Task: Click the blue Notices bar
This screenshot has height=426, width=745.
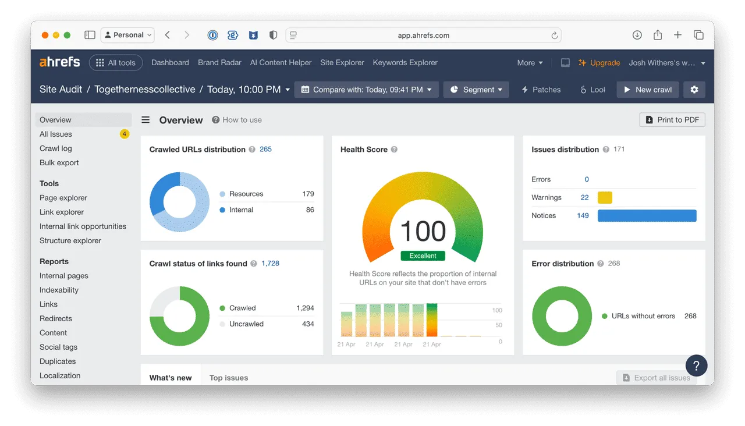Action: pos(647,216)
